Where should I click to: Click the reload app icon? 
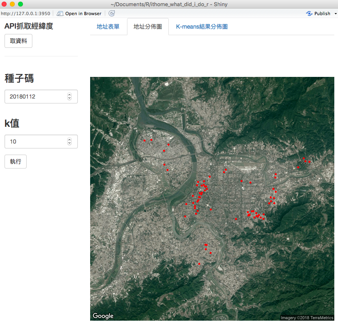pos(112,13)
